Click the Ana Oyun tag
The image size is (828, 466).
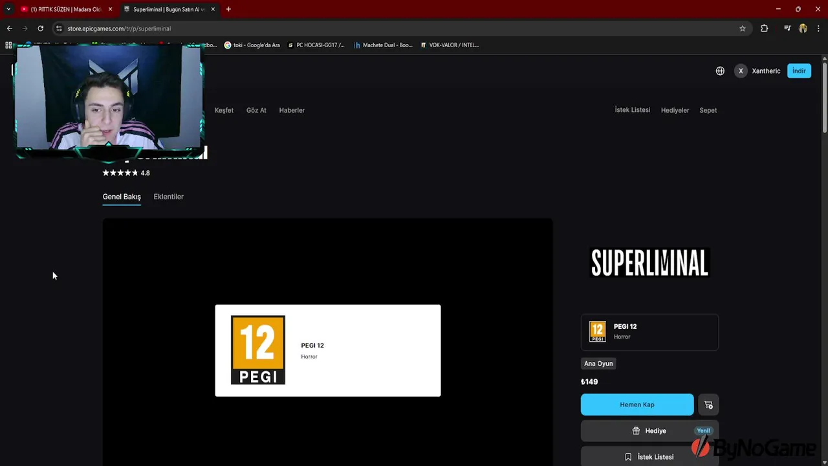pyautogui.click(x=598, y=364)
